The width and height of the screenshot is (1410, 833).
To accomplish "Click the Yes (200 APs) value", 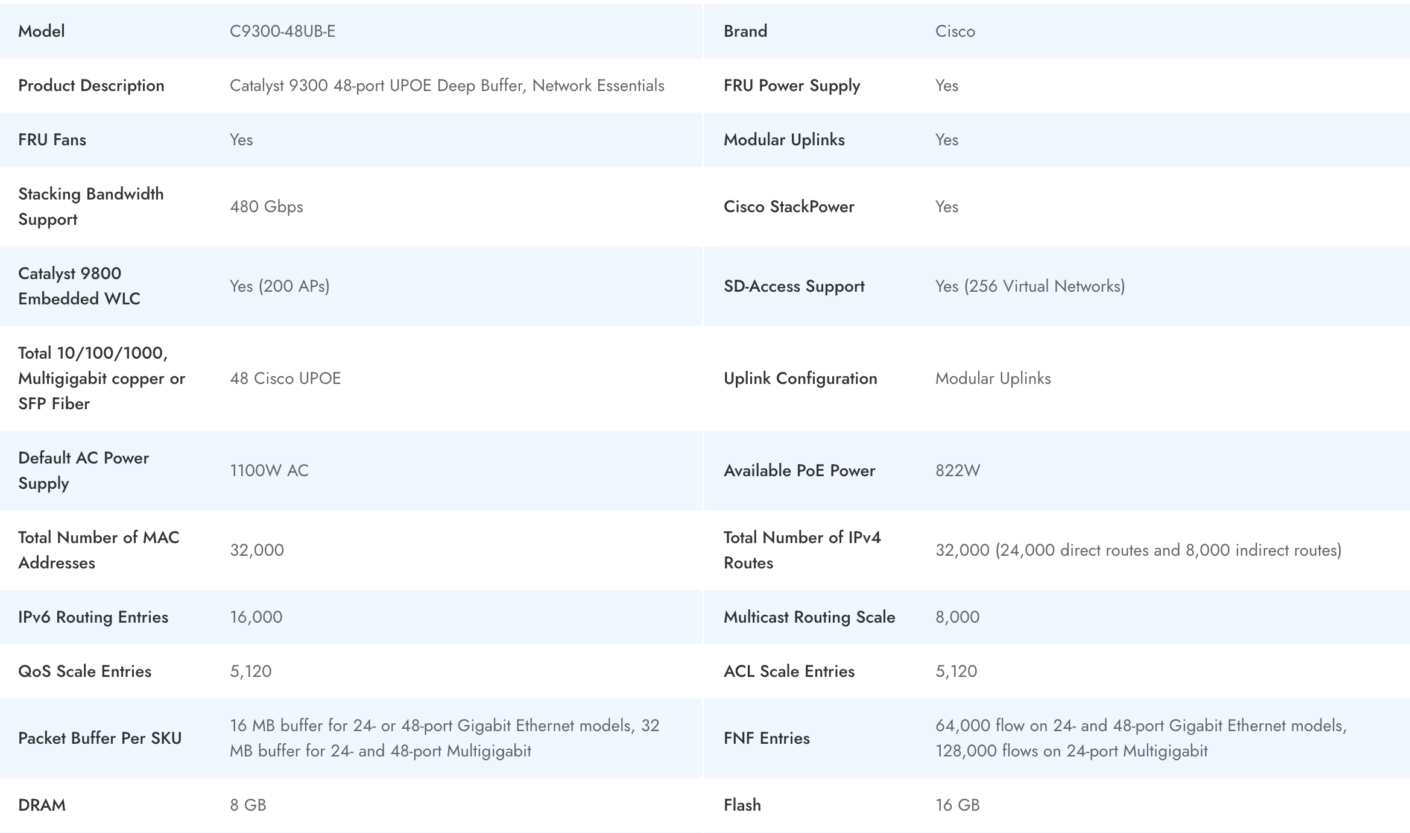I will 279,286.
